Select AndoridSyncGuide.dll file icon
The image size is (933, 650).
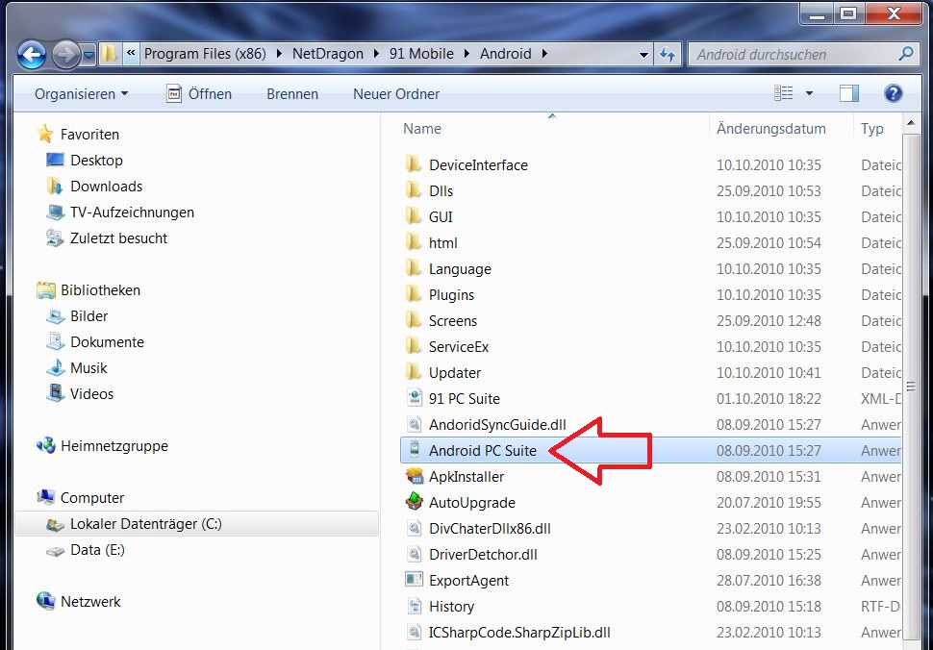click(x=415, y=424)
